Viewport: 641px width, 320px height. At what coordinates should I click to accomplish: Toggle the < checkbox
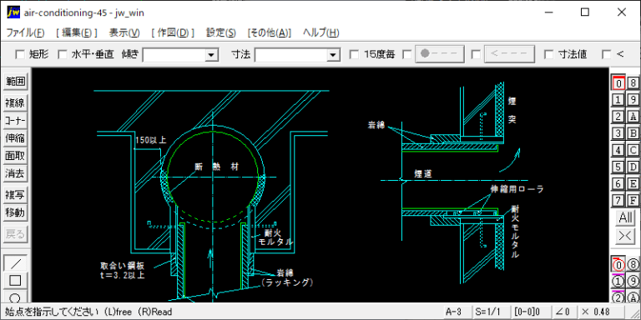(x=606, y=54)
